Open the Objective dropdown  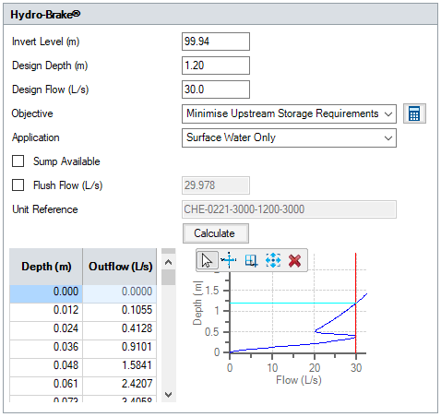click(x=289, y=113)
